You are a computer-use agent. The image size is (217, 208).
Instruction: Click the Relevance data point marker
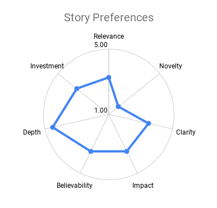coord(109,77)
